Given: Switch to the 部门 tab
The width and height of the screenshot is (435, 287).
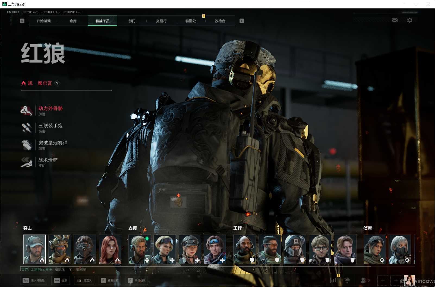Looking at the screenshot, I should click(x=132, y=21).
